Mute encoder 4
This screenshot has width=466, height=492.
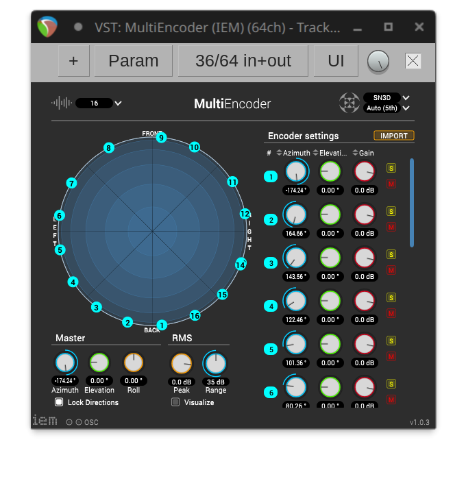[391, 313]
